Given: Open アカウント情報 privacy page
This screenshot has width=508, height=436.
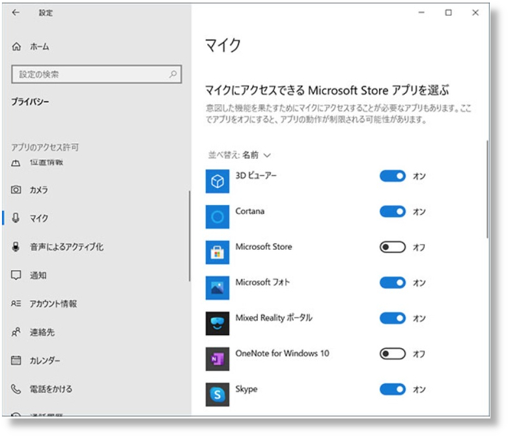Looking at the screenshot, I should 96,304.
